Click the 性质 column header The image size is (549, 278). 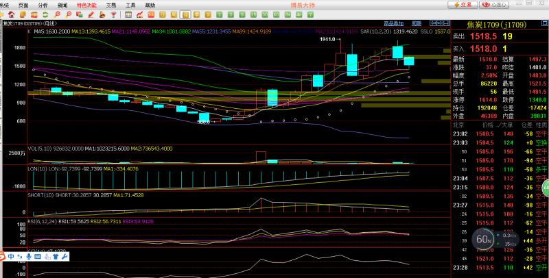541,125
